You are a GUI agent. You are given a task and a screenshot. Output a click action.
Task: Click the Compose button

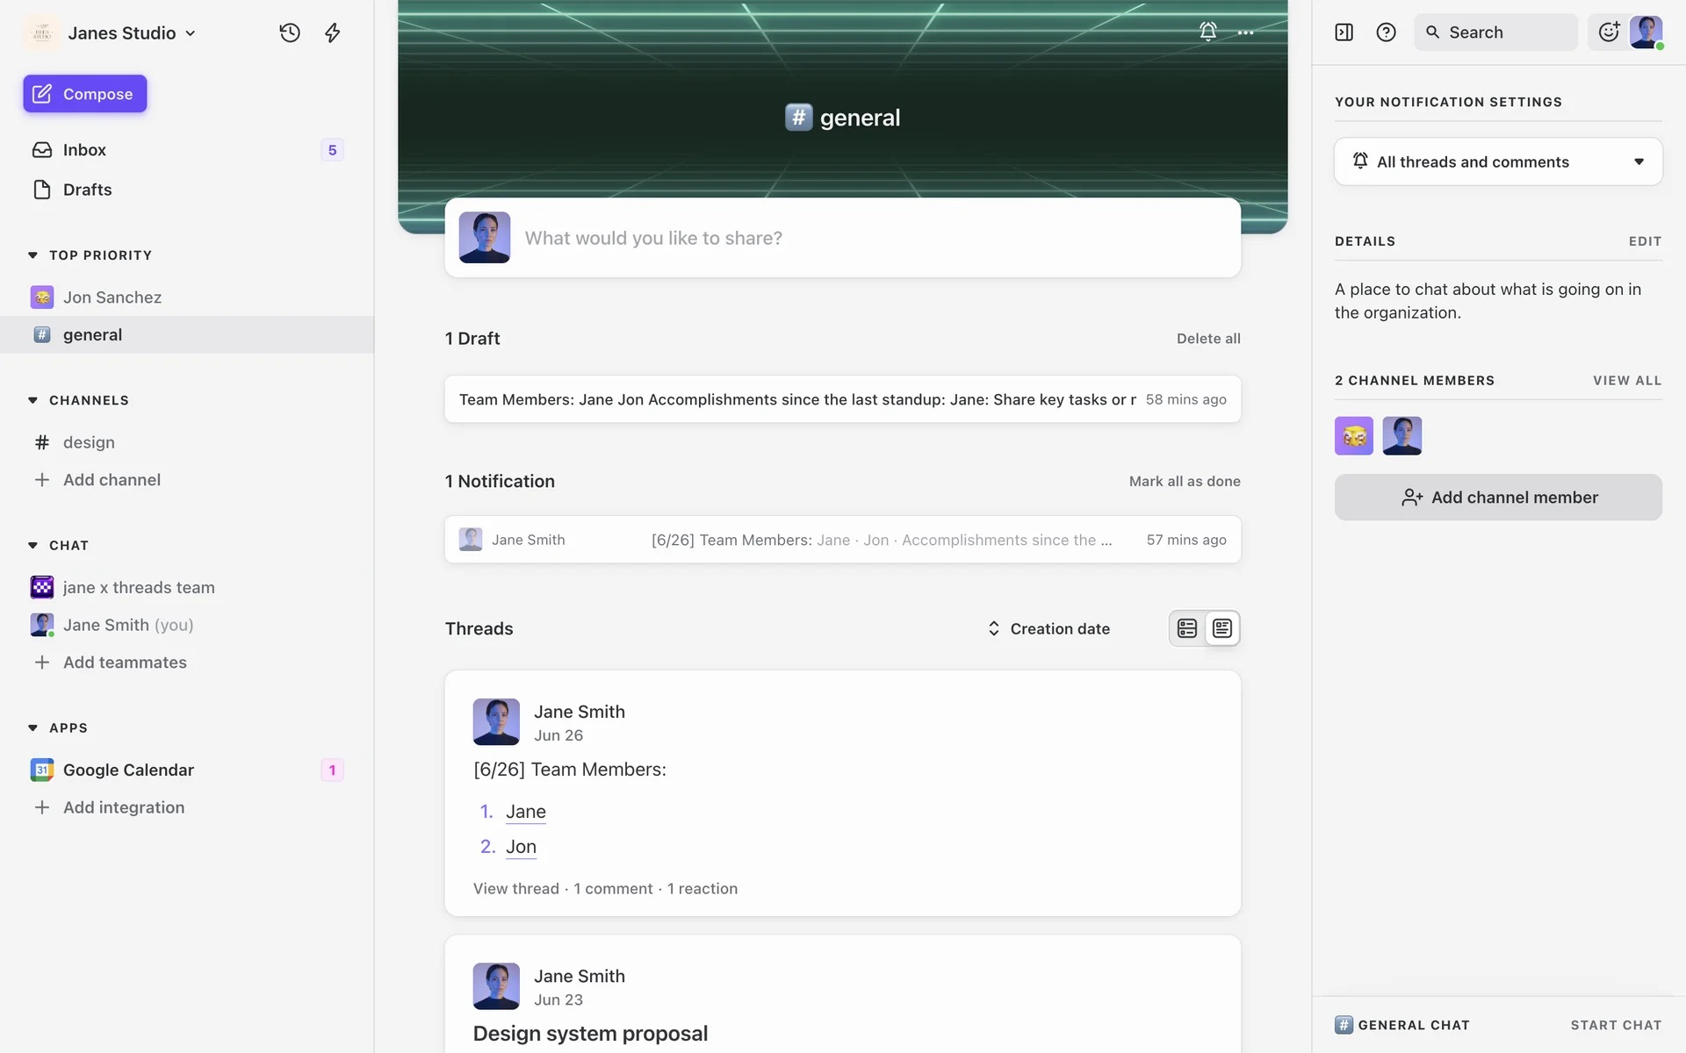pos(85,94)
